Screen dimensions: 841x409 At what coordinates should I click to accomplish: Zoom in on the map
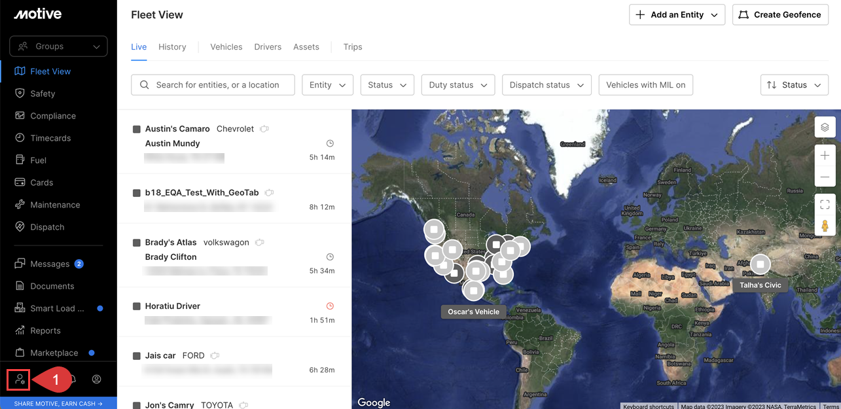(825, 156)
